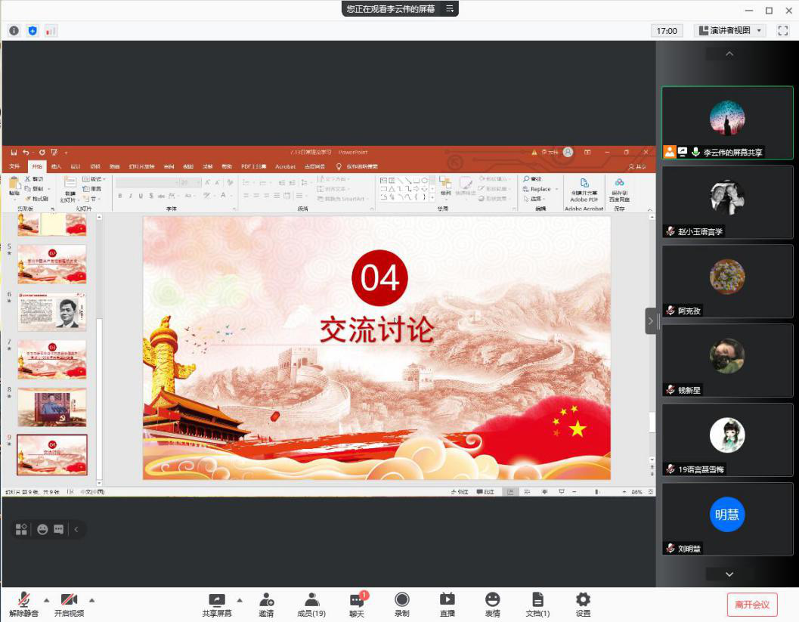Check the network signal status icon
The height and width of the screenshot is (622, 799).
click(x=51, y=30)
